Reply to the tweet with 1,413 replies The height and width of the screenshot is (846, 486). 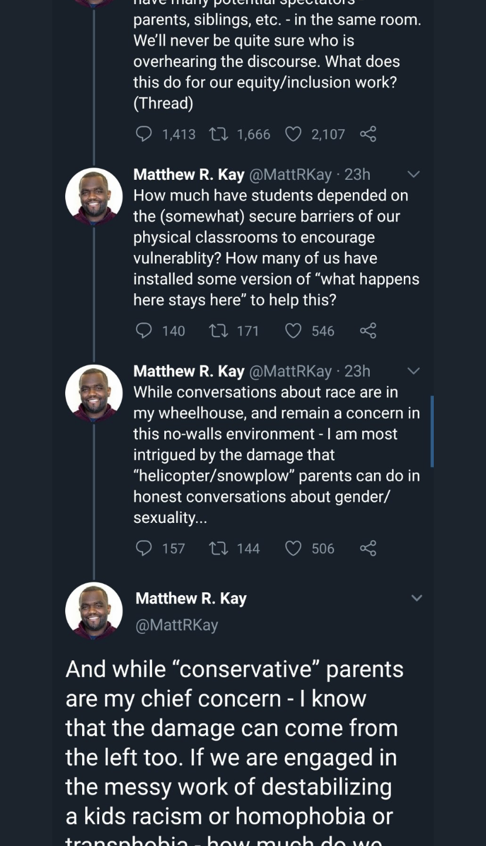pyautogui.click(x=144, y=135)
